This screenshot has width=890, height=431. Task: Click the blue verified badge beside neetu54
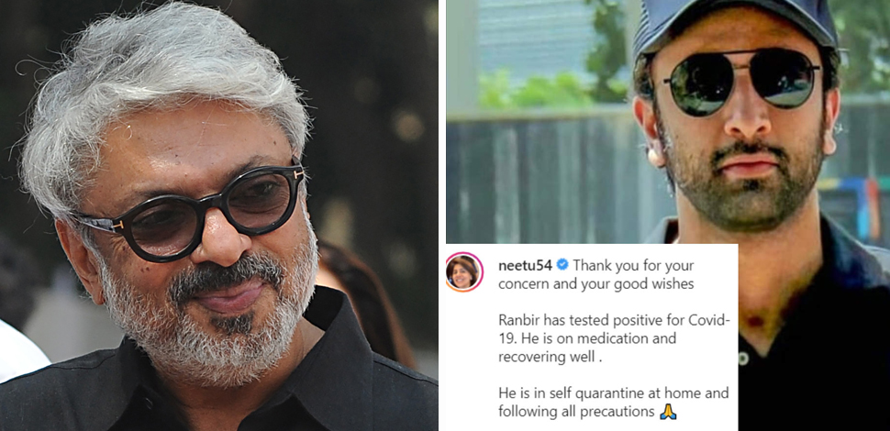click(x=562, y=265)
